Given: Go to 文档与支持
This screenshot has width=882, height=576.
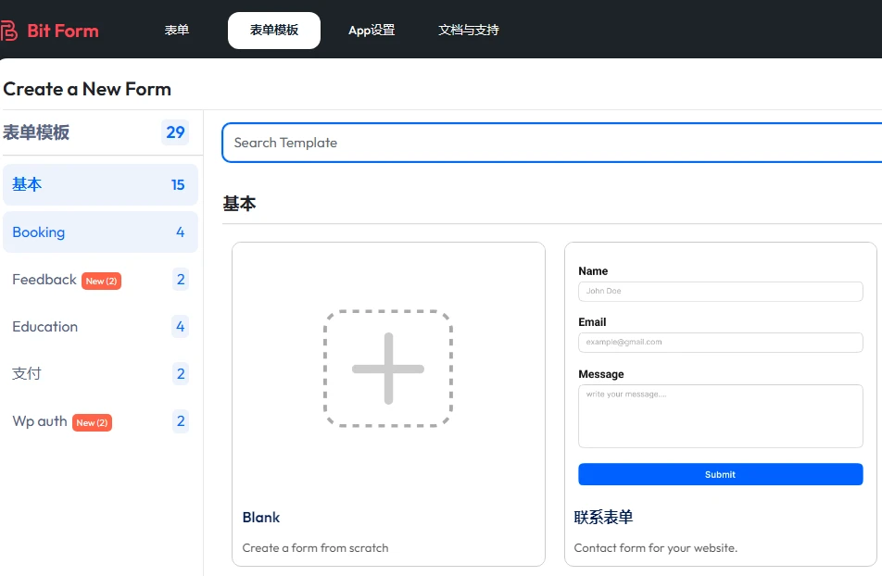Looking at the screenshot, I should coord(469,30).
